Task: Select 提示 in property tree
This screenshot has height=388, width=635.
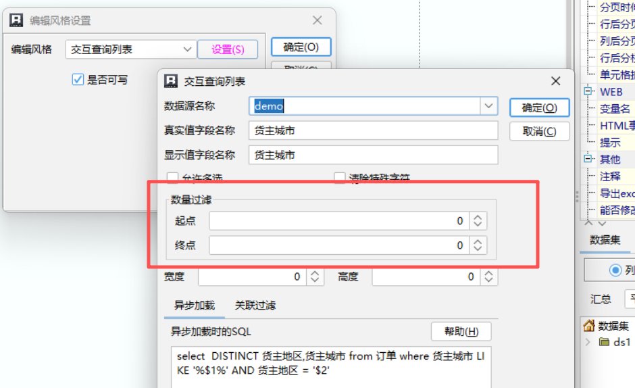Action: click(610, 143)
